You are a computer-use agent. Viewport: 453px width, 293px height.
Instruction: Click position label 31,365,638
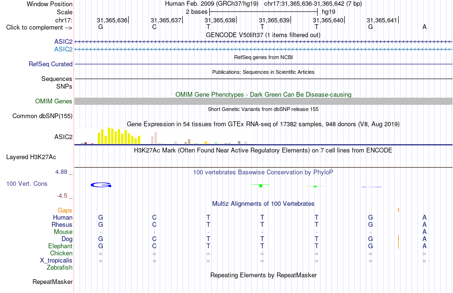pyautogui.click(x=220, y=20)
